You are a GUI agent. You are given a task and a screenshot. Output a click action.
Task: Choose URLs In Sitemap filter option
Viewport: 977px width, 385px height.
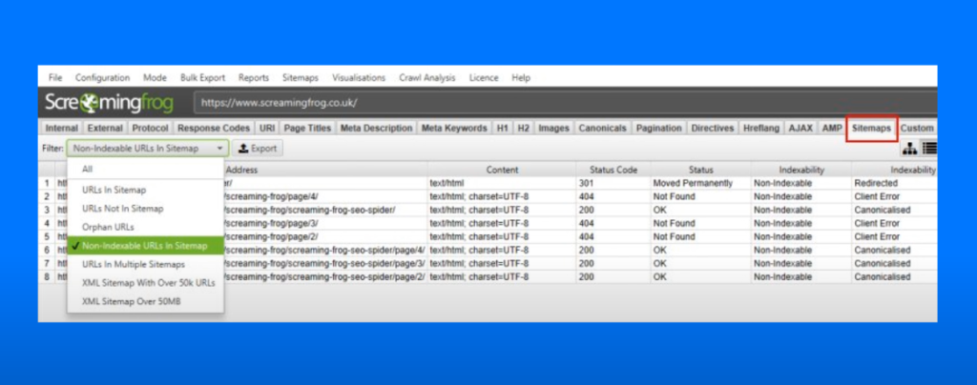pos(145,190)
